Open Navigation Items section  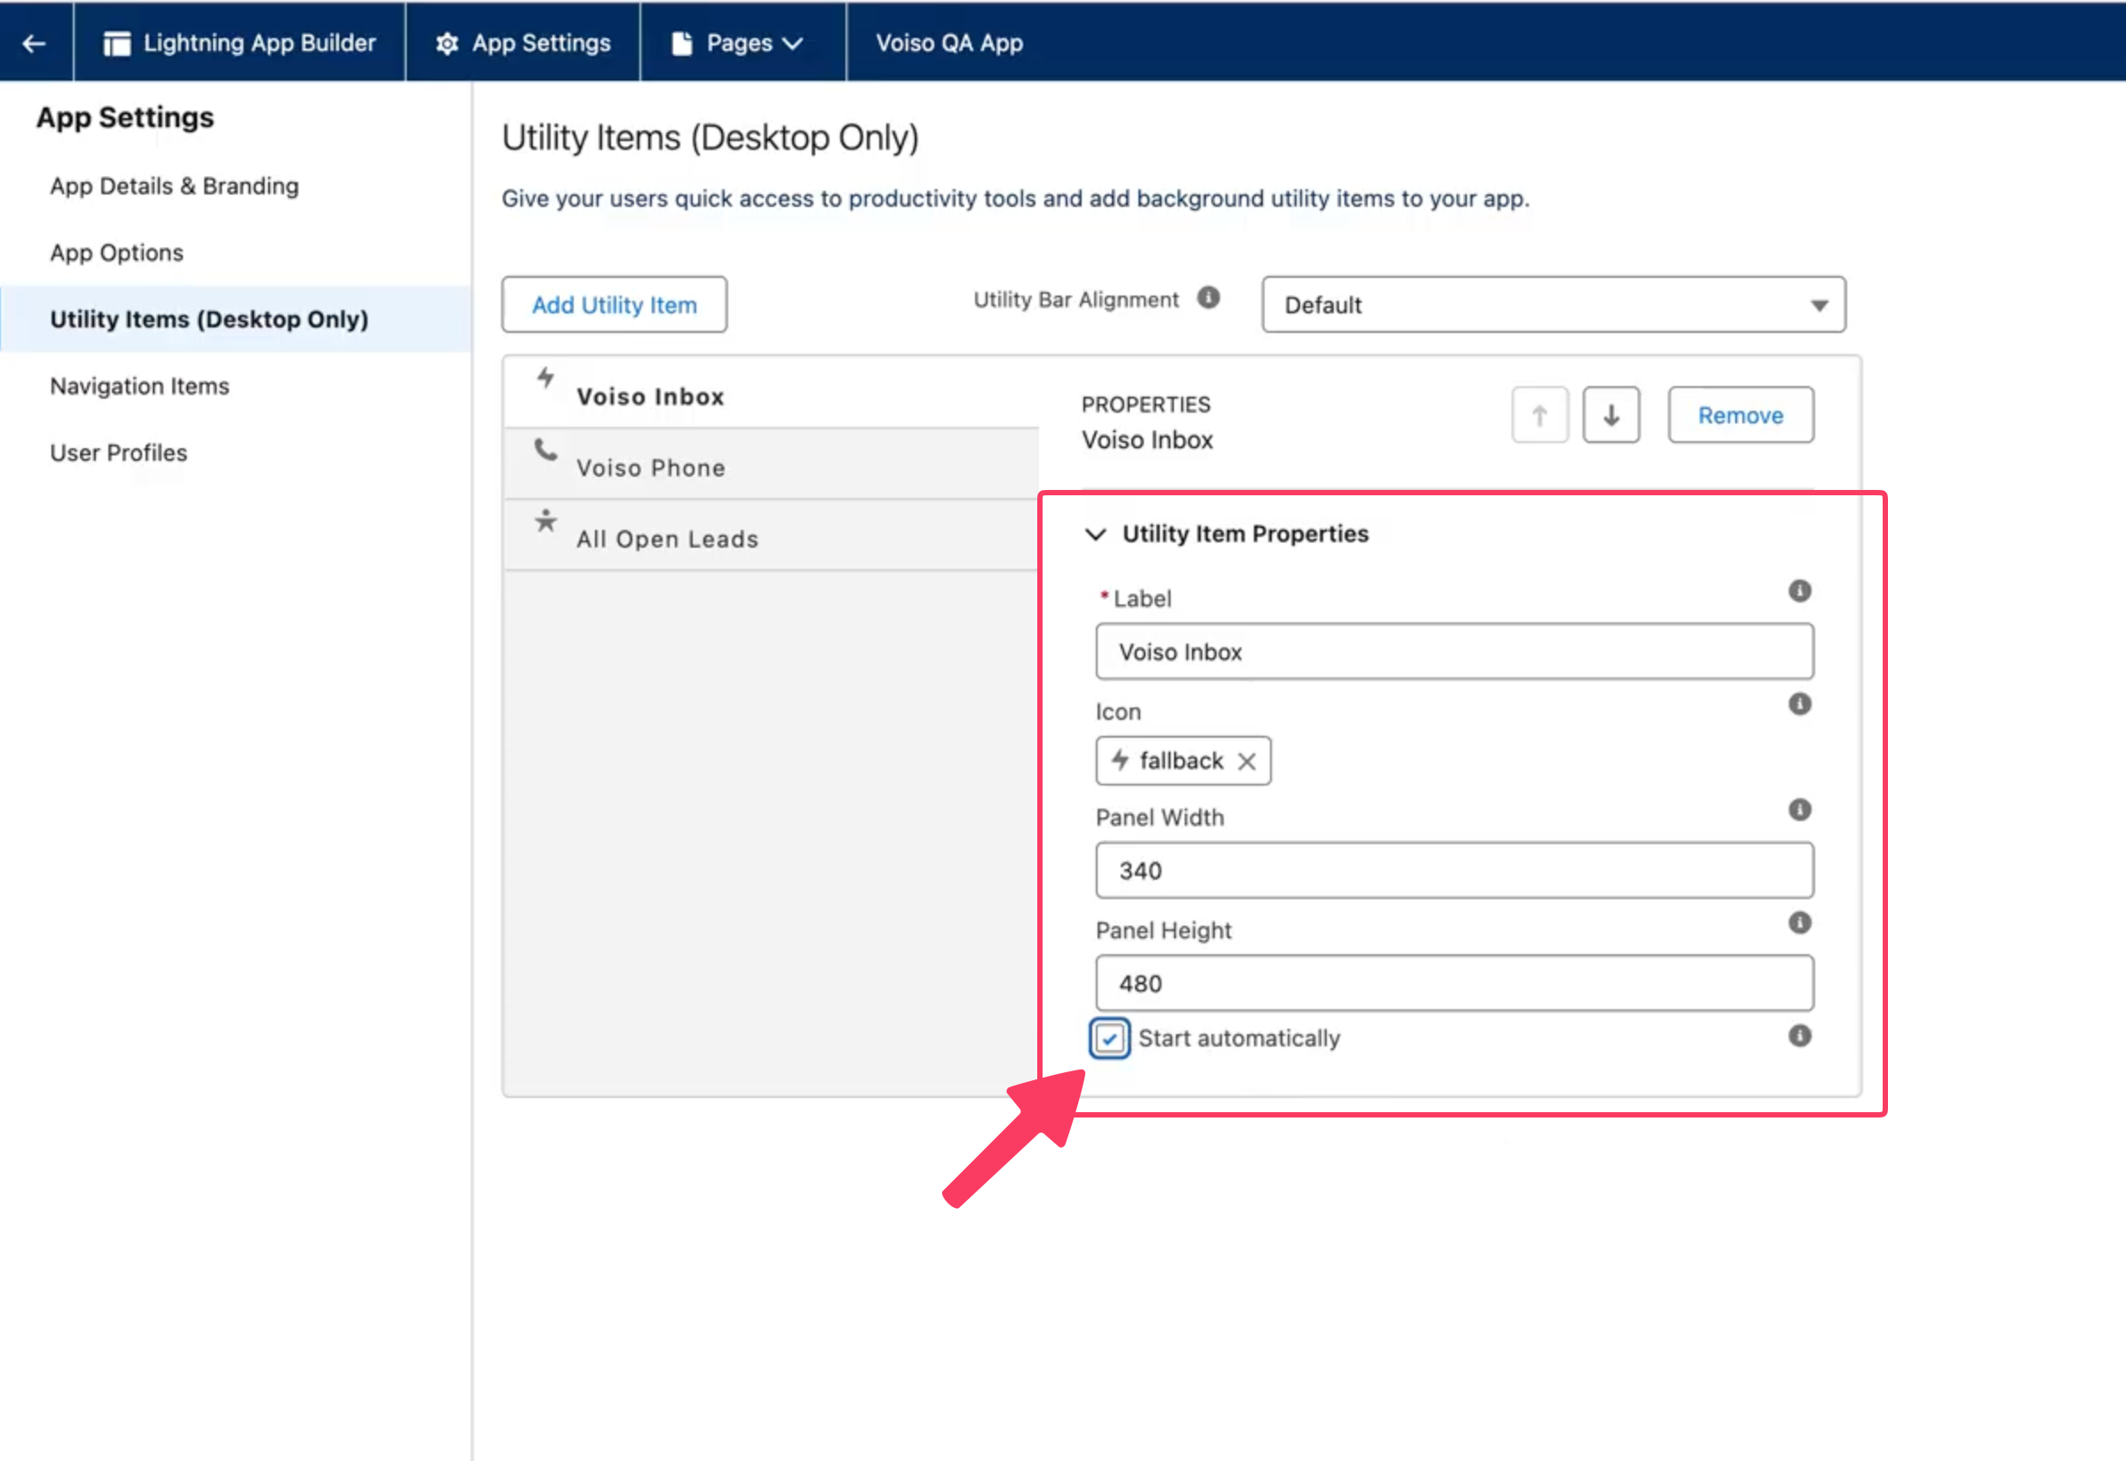pos(139,385)
